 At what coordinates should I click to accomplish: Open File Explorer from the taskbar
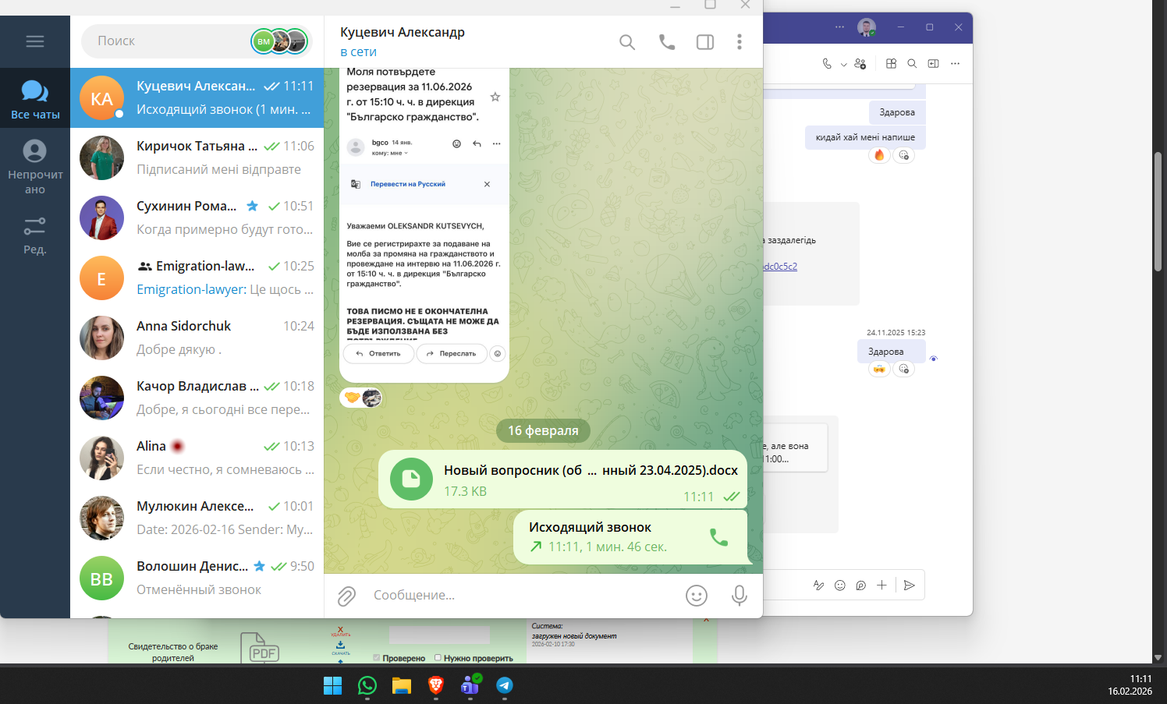[402, 685]
